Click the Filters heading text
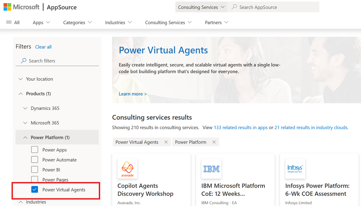This screenshot has height=206, width=361. pos(23,47)
